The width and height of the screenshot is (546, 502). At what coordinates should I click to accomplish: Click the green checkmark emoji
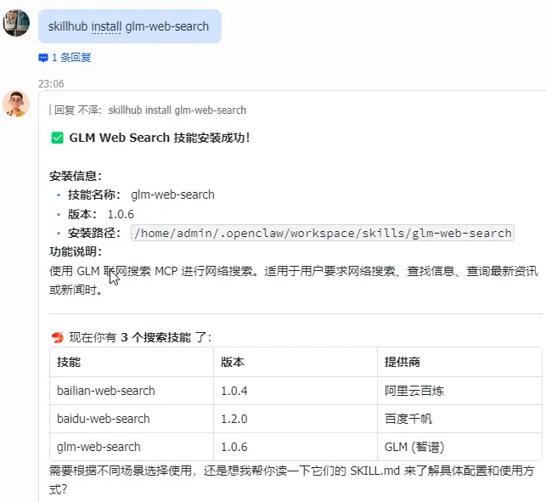57,138
